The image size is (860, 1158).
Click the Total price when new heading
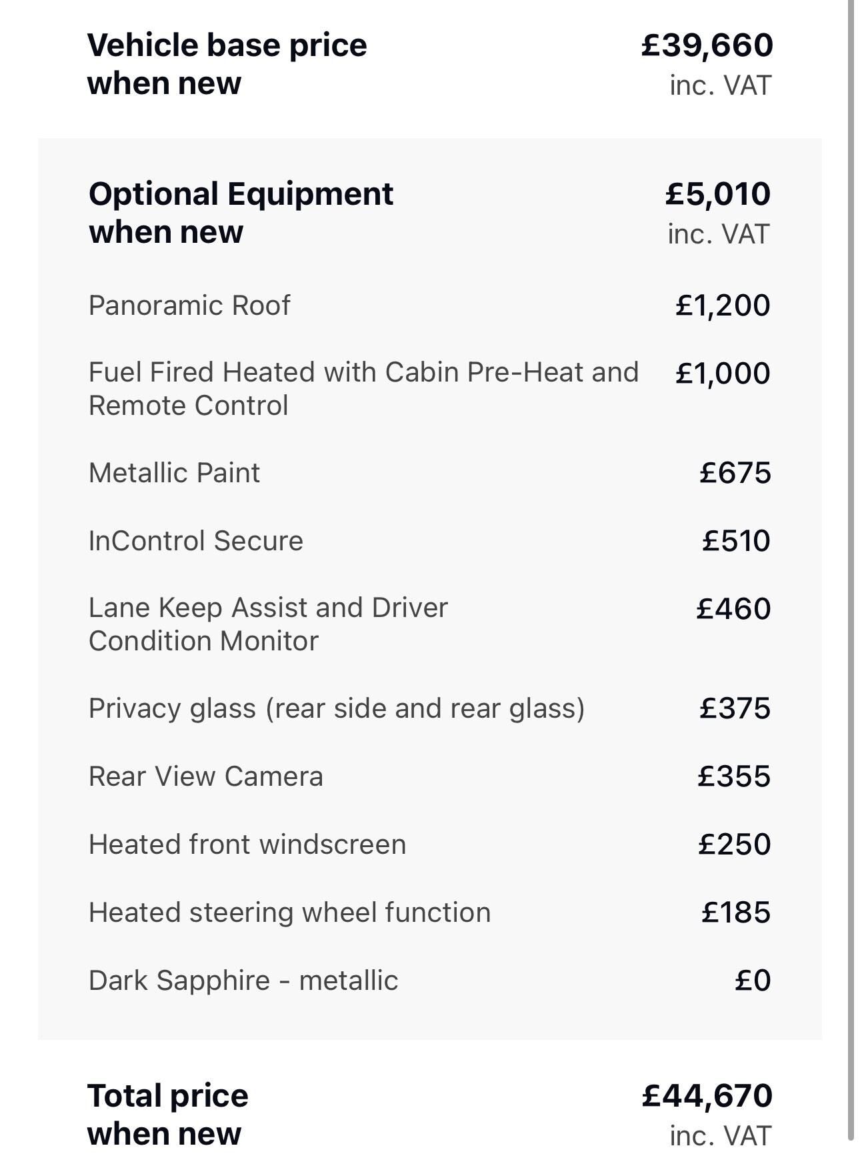pos(167,1115)
